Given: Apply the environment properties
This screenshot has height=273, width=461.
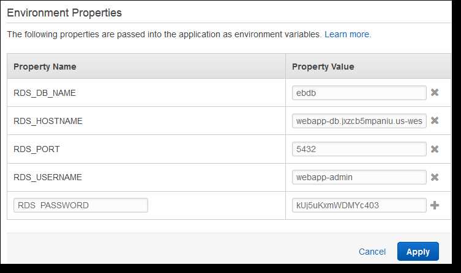Looking at the screenshot, I should (x=418, y=251).
